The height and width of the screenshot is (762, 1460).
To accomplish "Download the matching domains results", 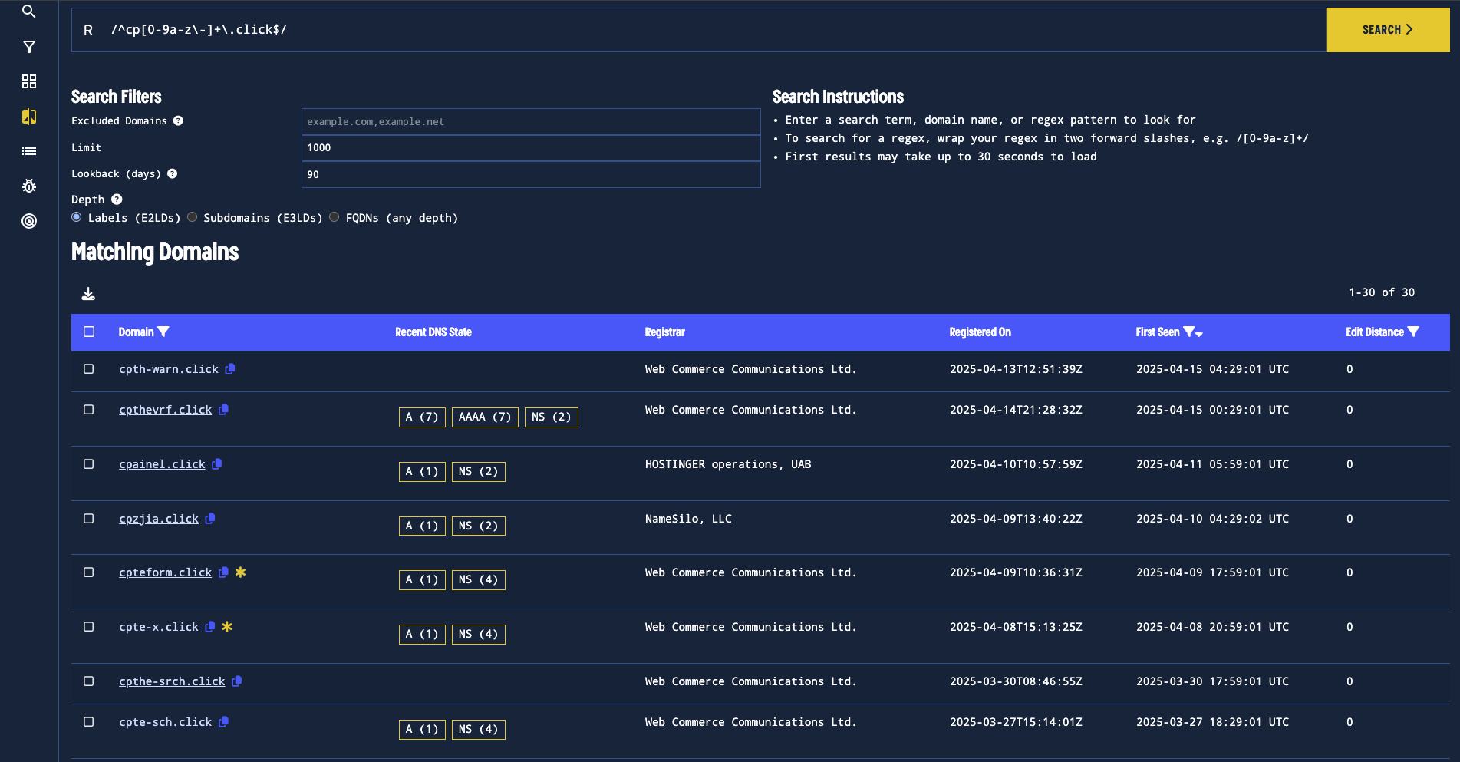I will pos(88,294).
